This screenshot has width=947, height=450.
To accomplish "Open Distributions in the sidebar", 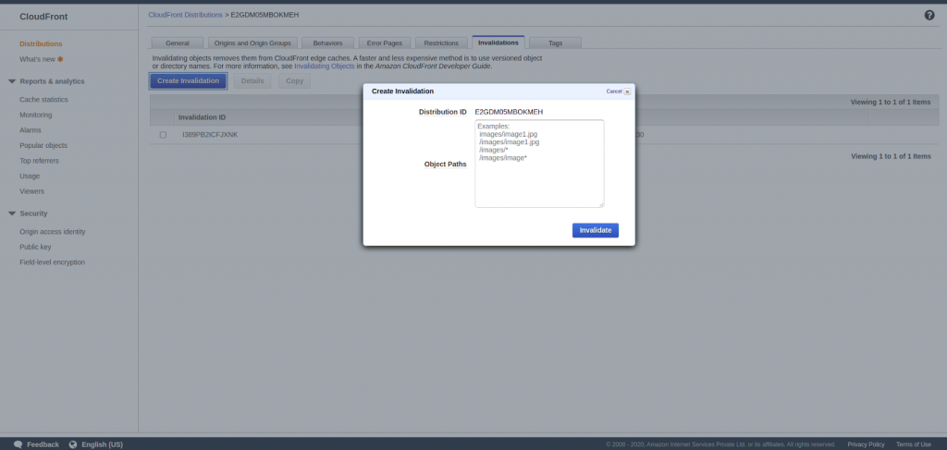I will point(41,44).
